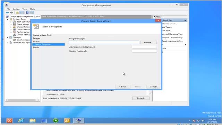Collapse the System Tools node

point(8,19)
